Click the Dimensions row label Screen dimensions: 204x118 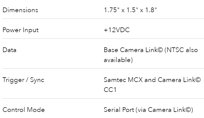pos(20,10)
